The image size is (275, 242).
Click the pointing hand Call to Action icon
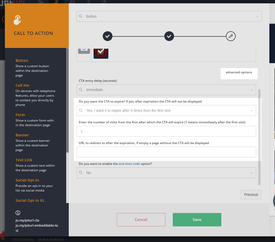[x=17, y=20]
